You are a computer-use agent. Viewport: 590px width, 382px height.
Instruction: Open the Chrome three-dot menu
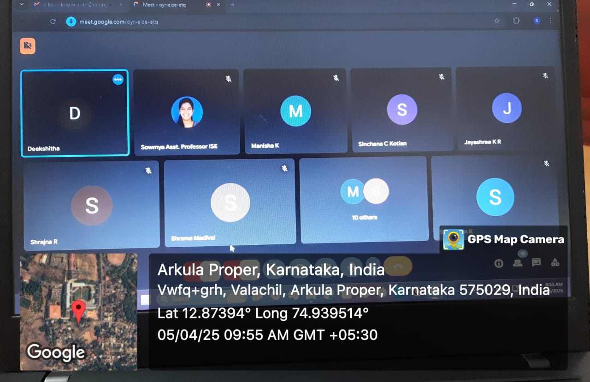[550, 21]
